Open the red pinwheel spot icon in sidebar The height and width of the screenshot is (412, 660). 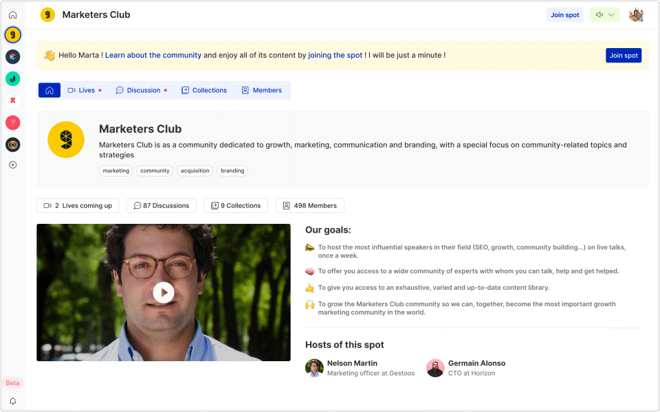pyautogui.click(x=12, y=100)
